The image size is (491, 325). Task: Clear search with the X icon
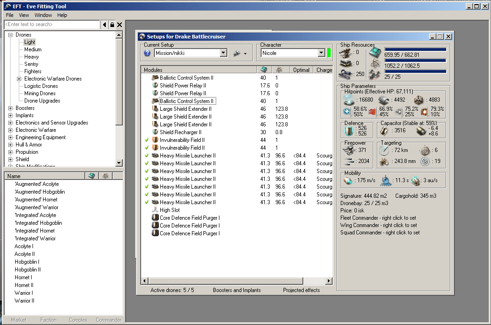pyautogui.click(x=120, y=24)
